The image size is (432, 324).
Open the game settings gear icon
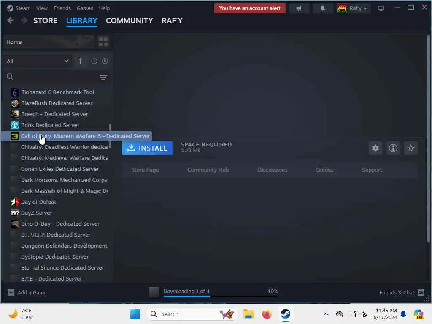coord(375,148)
